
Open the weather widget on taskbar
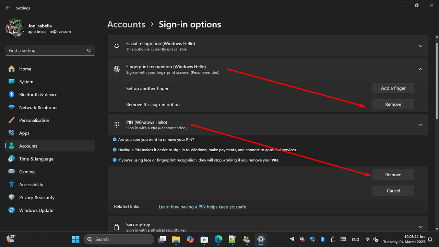click(x=11, y=239)
